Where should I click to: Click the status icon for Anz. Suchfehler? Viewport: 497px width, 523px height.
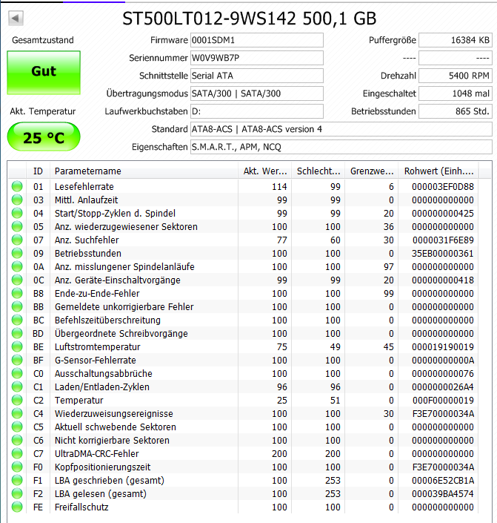click(x=17, y=240)
